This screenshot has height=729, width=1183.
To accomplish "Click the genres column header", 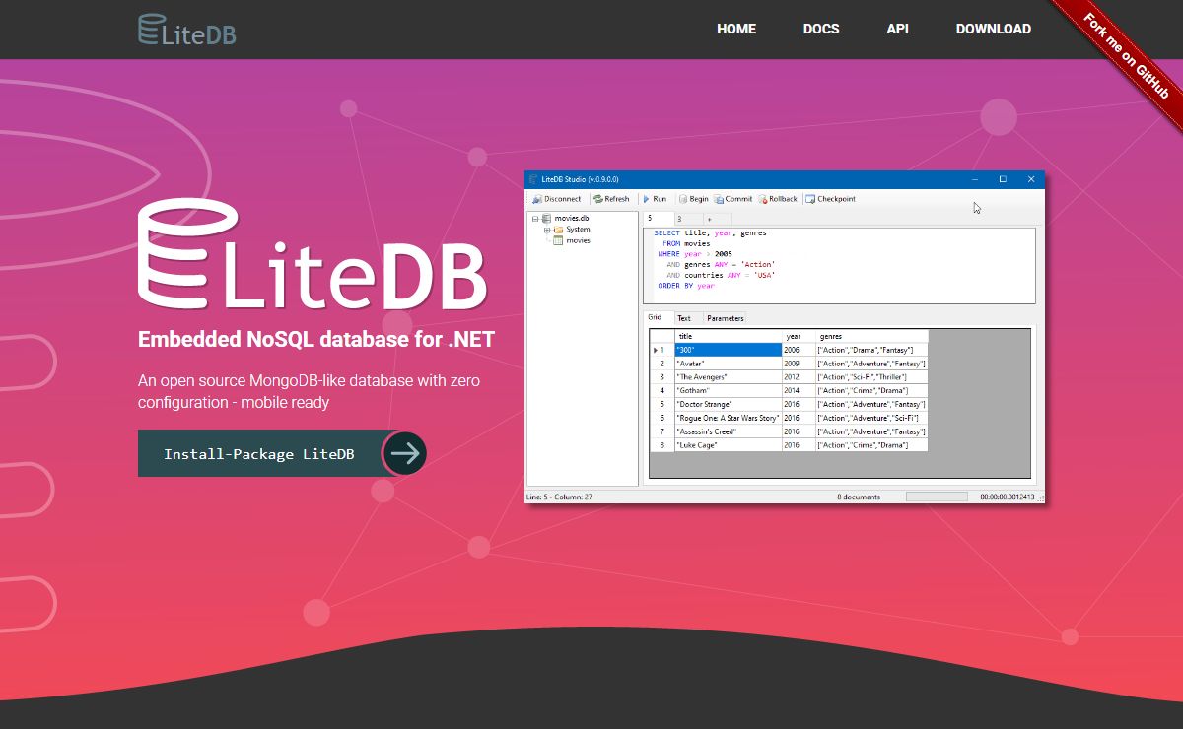I will (x=871, y=336).
